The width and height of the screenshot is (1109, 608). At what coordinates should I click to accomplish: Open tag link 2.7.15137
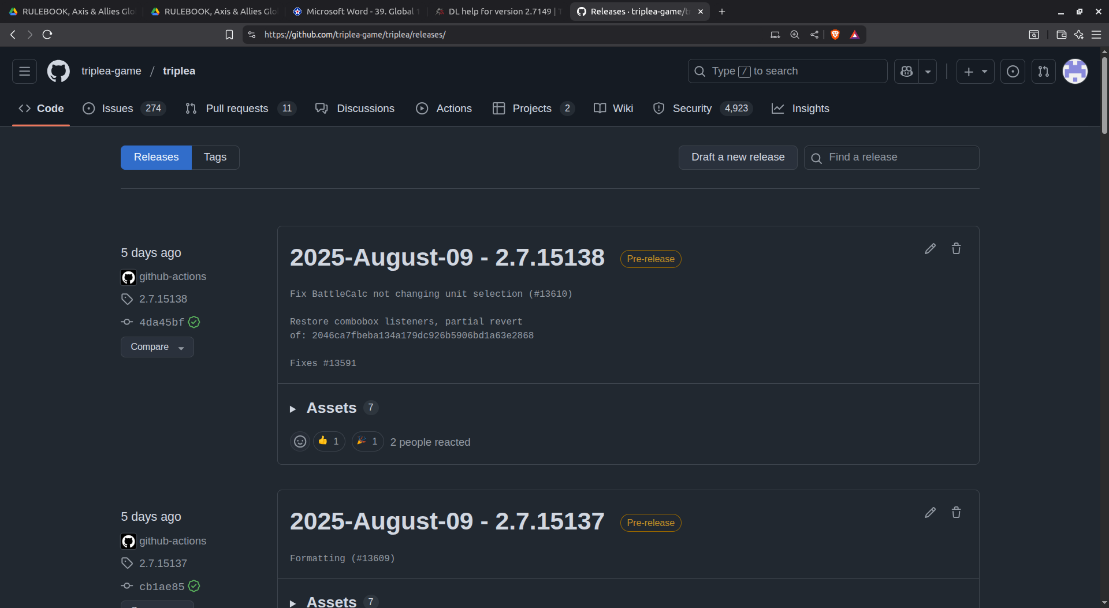pyautogui.click(x=163, y=564)
